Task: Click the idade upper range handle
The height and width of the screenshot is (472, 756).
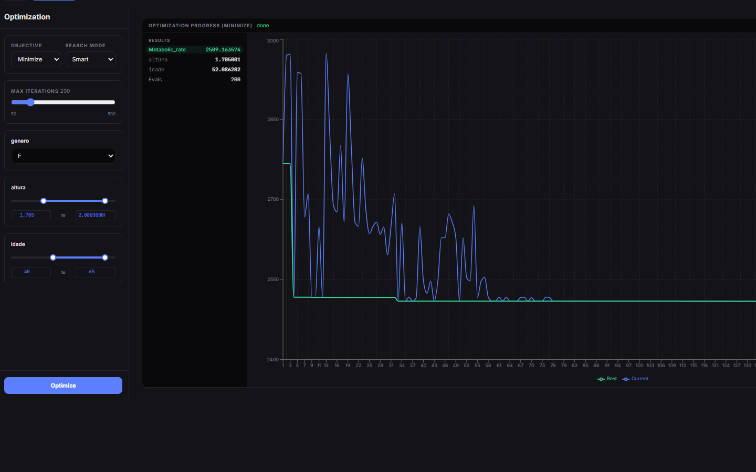Action: pos(105,258)
